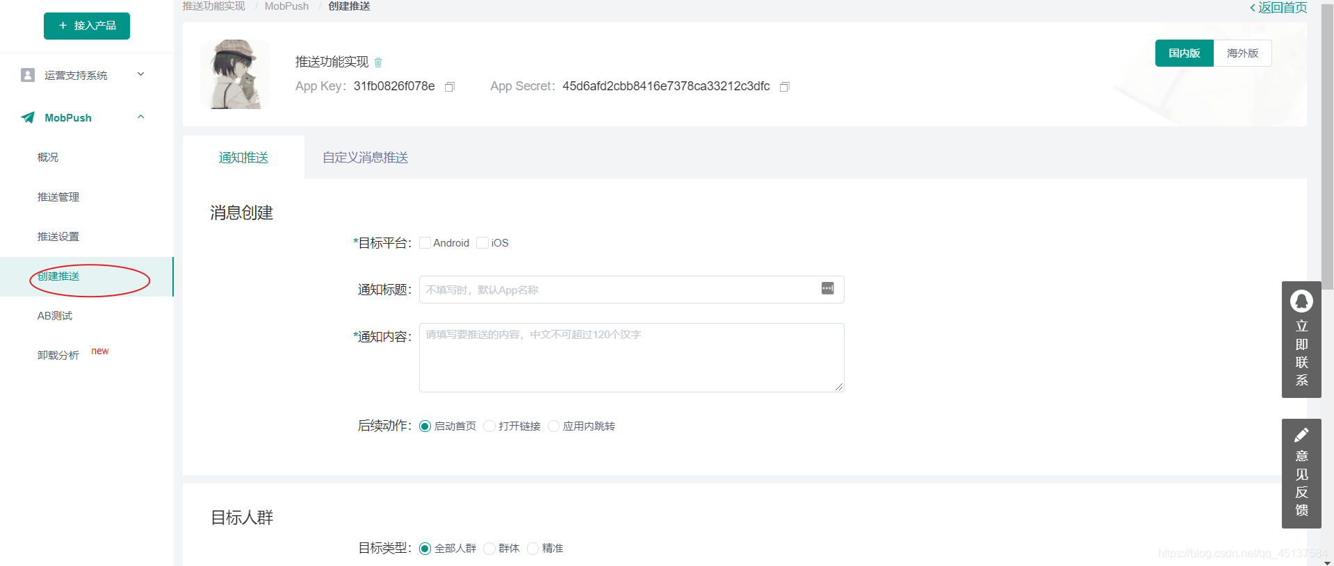Click the 消息创建 section heading

[242, 213]
